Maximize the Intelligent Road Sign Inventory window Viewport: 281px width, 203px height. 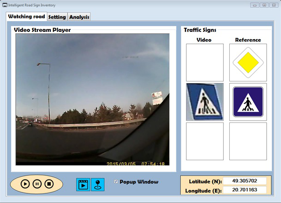coord(264,5)
